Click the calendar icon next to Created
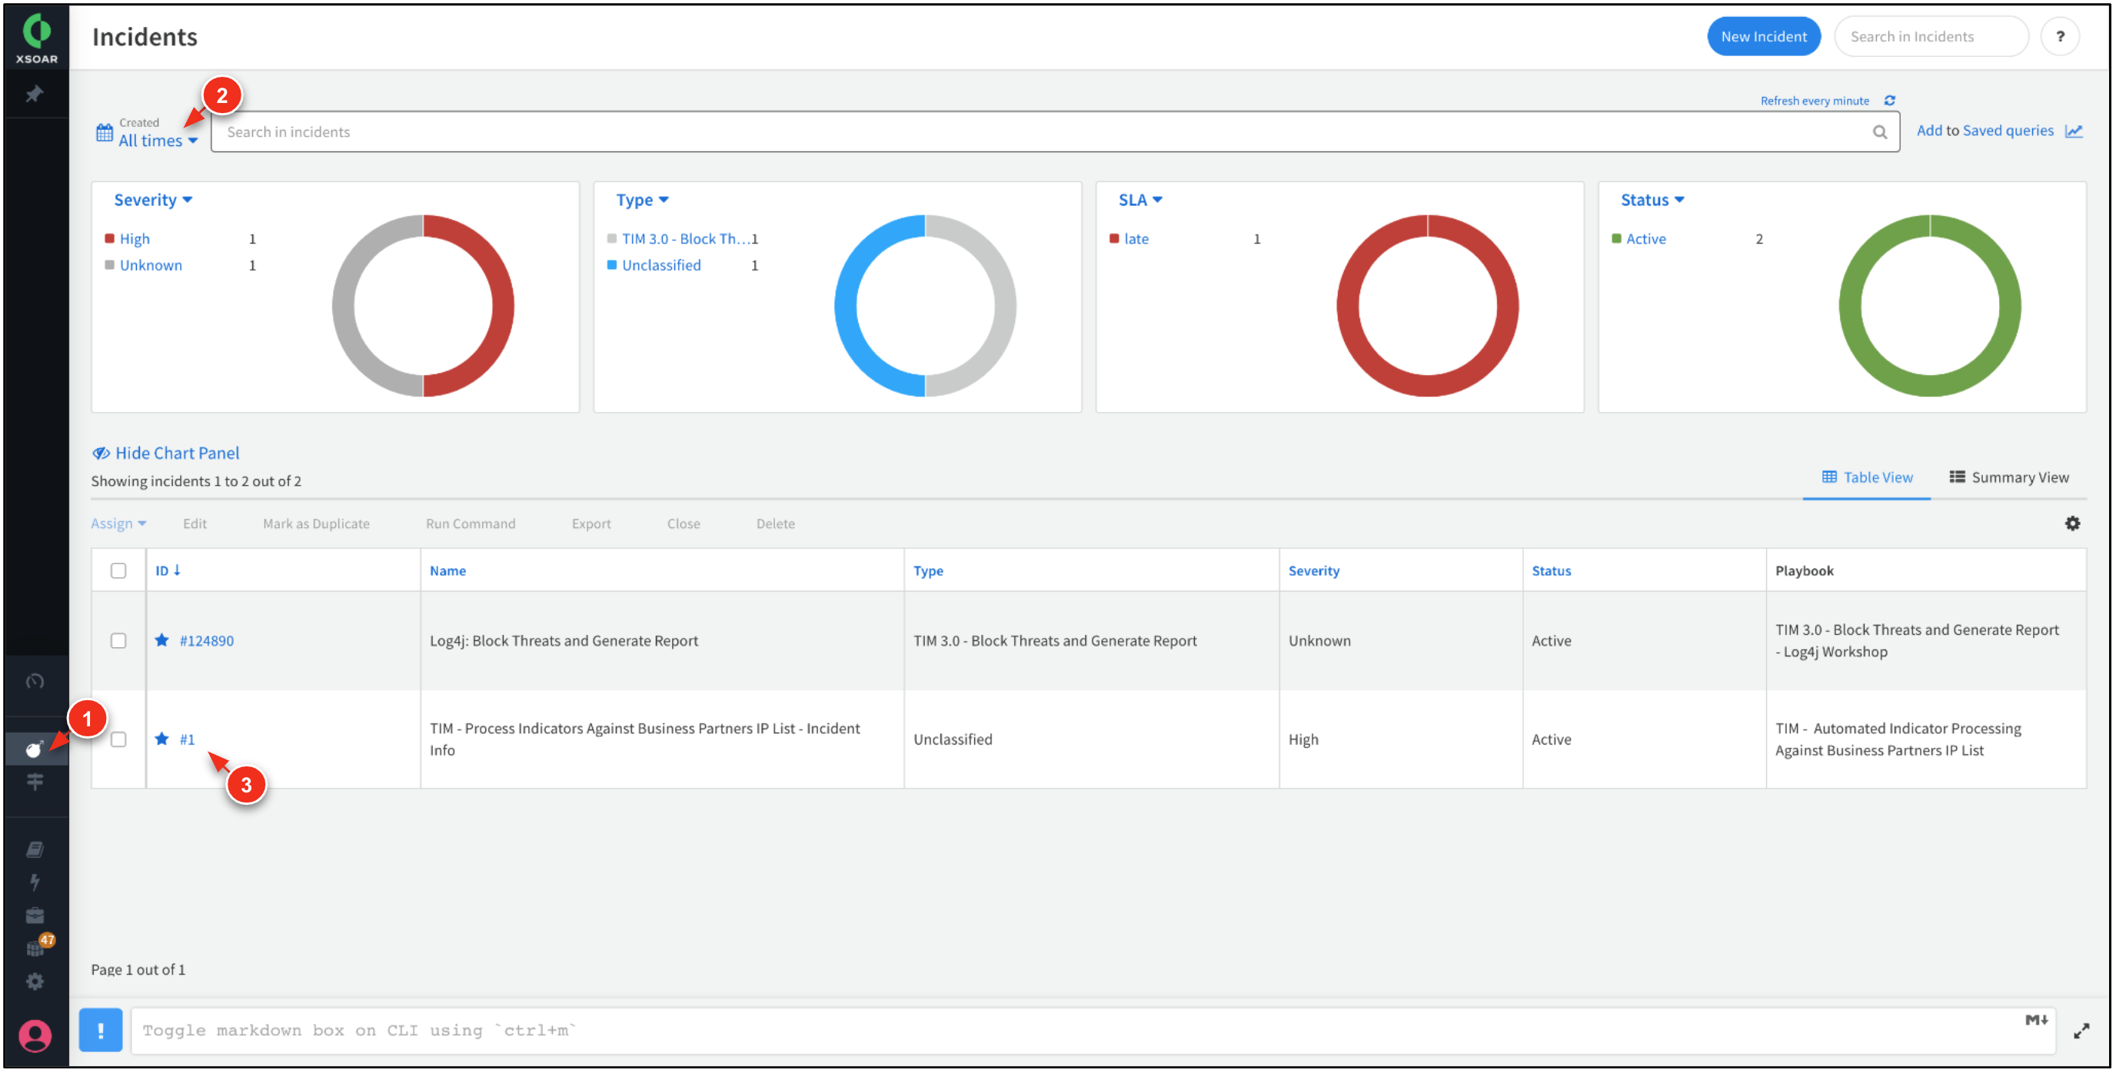Screen dimensions: 2116x1073 click(105, 132)
